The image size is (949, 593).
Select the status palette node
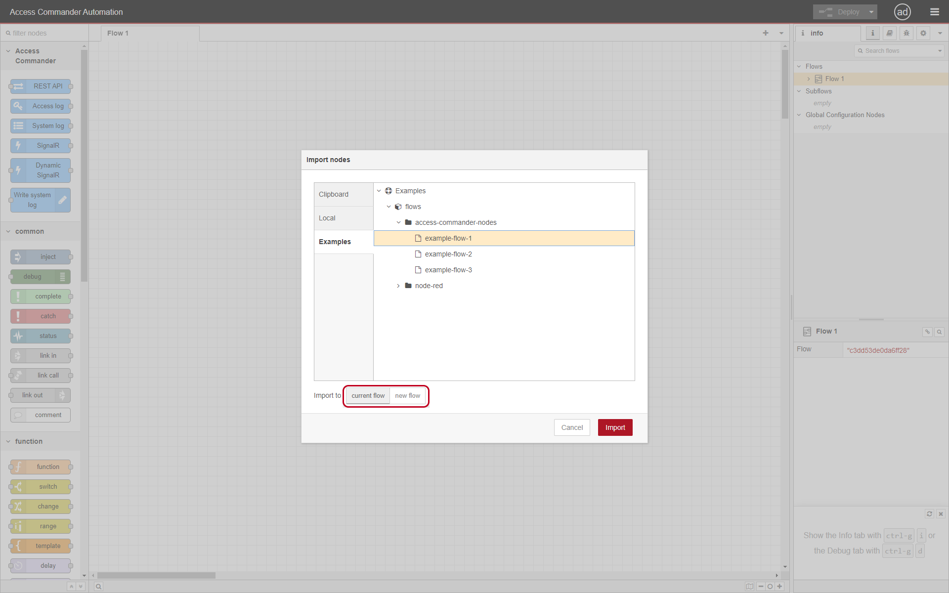coord(41,336)
